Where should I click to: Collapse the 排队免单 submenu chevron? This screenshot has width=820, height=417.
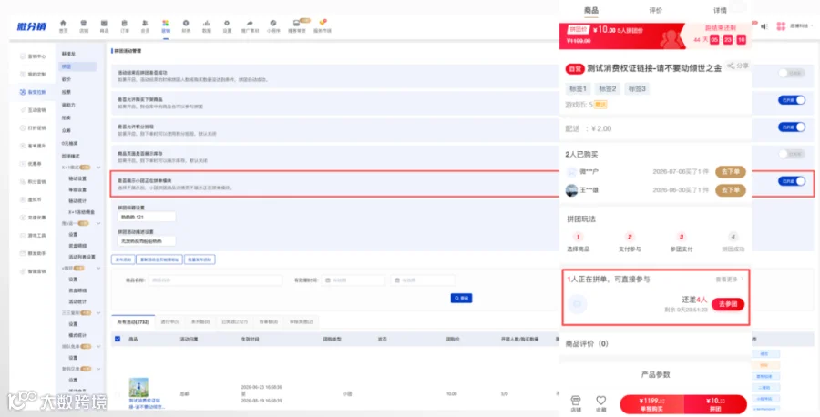pyautogui.click(x=98, y=347)
